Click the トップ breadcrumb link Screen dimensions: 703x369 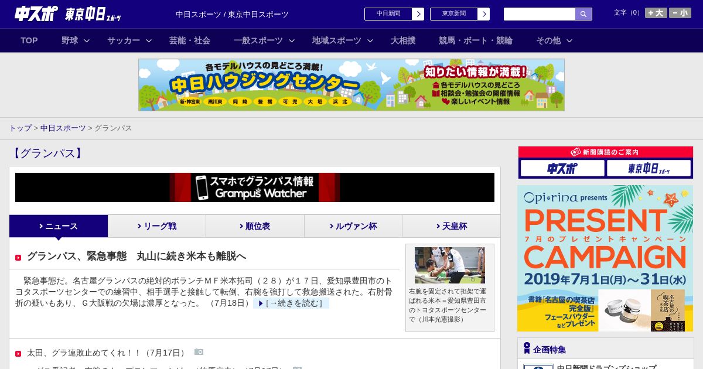click(20, 128)
